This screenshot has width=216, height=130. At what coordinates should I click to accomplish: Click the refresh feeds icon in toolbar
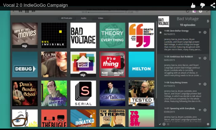tap(187, 11)
